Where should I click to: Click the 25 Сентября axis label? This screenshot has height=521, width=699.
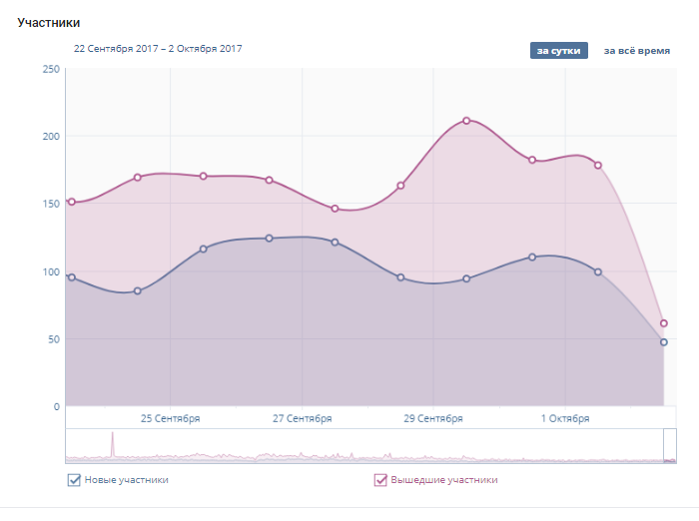point(170,419)
